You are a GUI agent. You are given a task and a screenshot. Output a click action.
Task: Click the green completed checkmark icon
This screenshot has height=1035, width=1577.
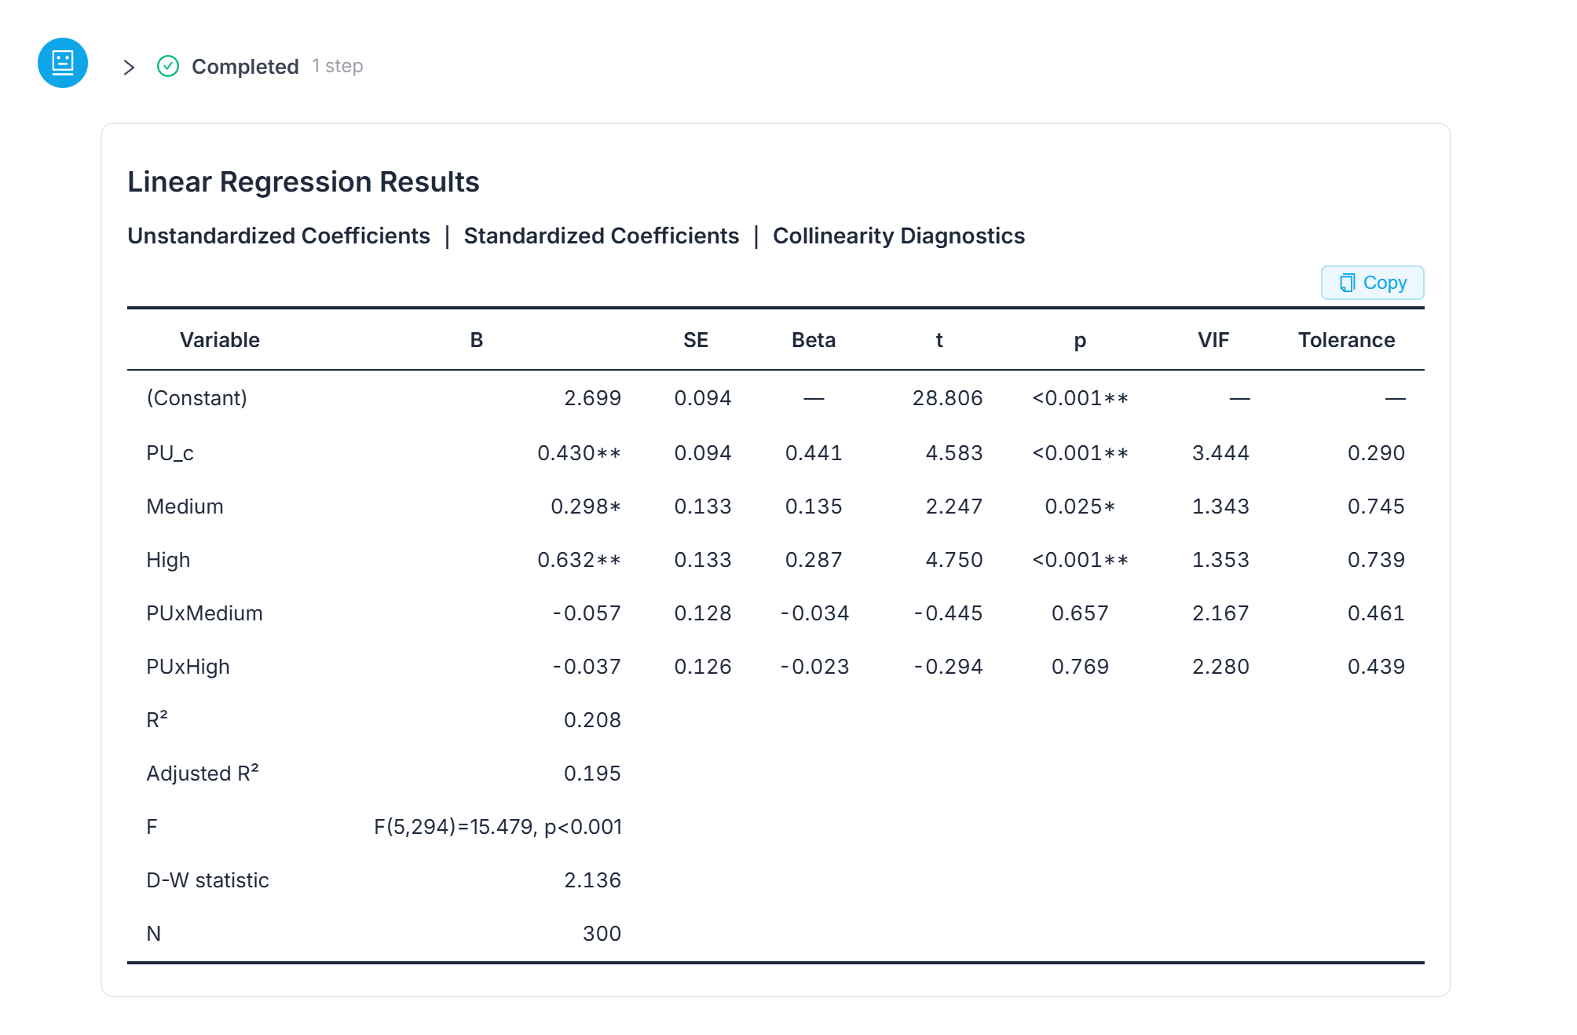click(x=168, y=66)
